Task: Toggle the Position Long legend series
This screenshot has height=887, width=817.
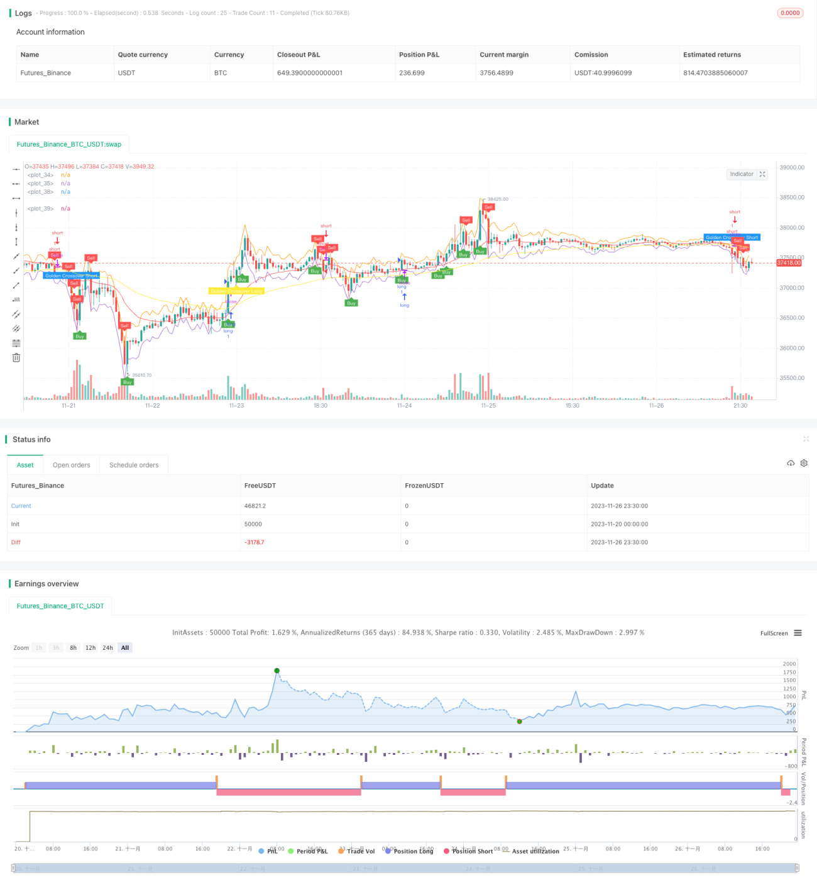Action: tap(409, 851)
